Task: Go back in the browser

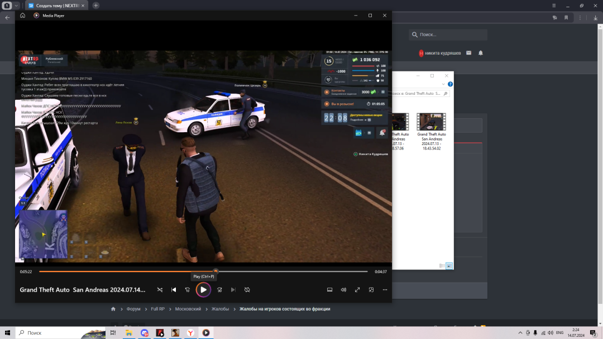Action: coord(7,17)
